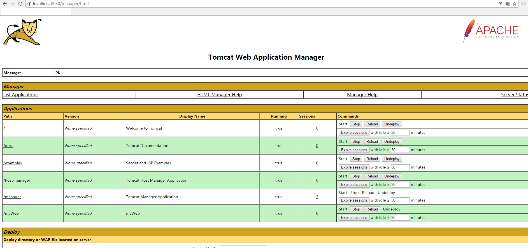
Task: Reload the /host-manager application
Action: coord(372,176)
